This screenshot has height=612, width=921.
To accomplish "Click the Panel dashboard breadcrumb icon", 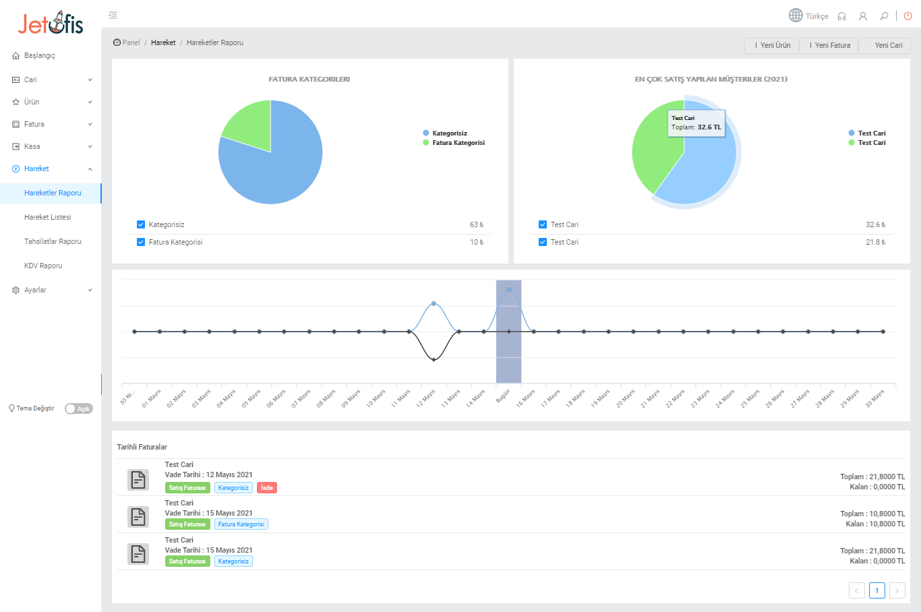I will click(117, 42).
